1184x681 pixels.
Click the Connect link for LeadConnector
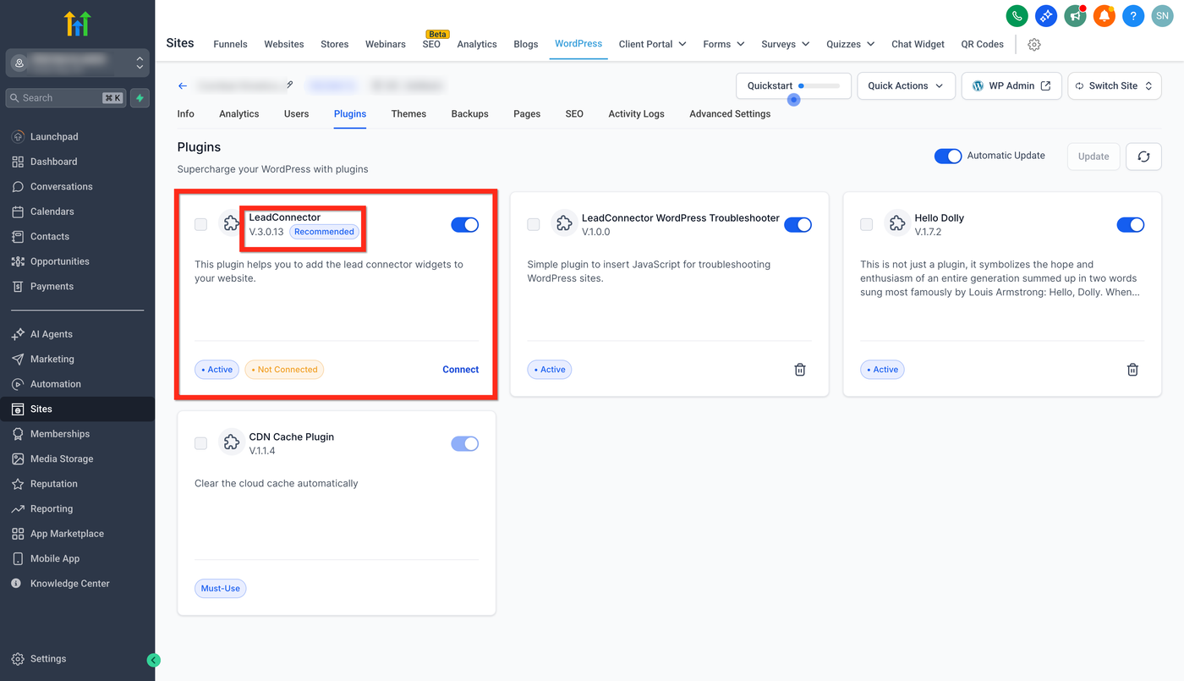point(460,370)
